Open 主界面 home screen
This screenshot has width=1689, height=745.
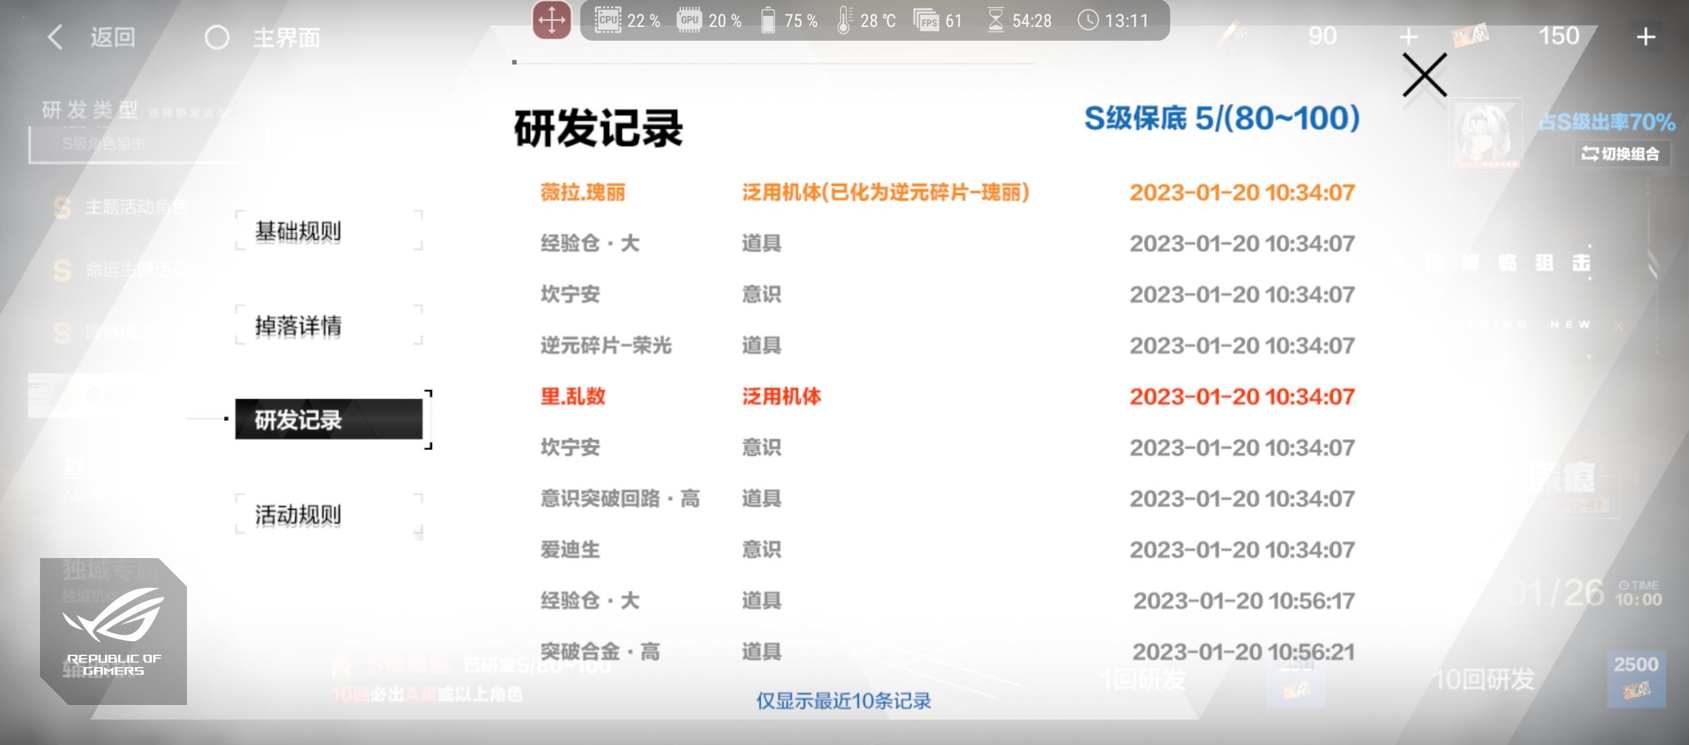pyautogui.click(x=263, y=37)
